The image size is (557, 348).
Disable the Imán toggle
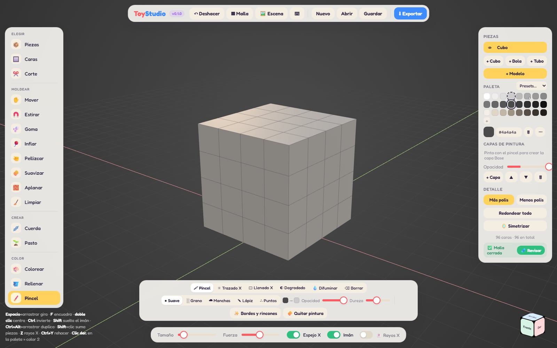(x=334, y=335)
